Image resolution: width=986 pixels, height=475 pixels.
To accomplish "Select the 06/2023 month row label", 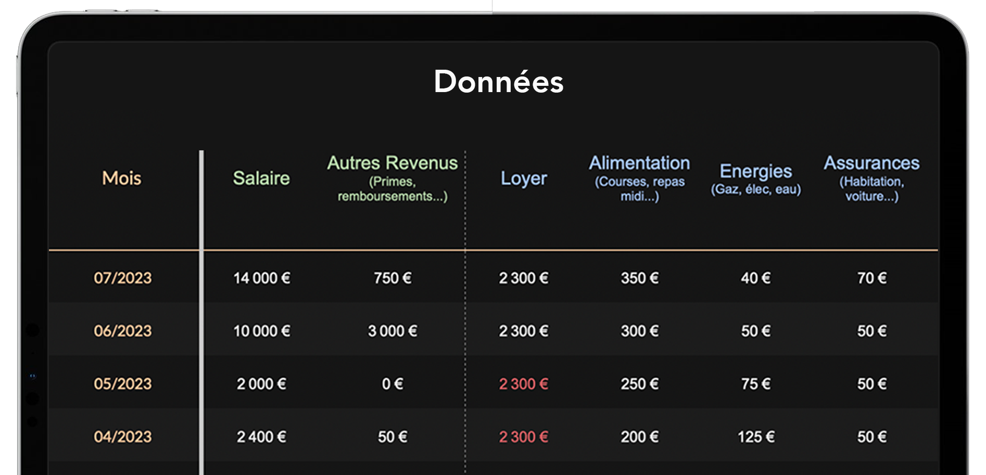I will pyautogui.click(x=123, y=331).
